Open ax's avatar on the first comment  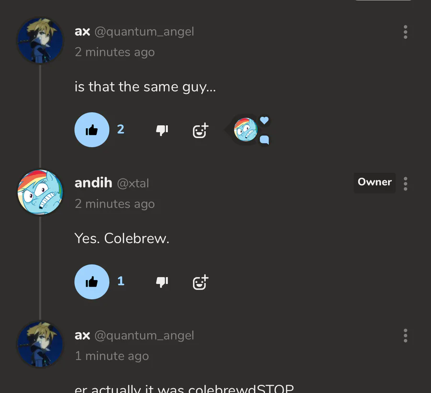40,41
